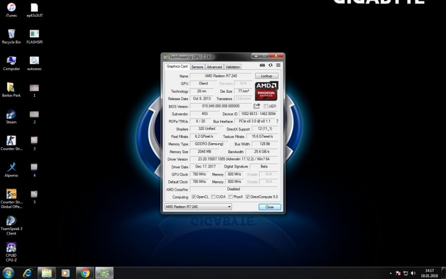
Task: Open Windows Media Player taskbar icon
Action: pos(65,273)
